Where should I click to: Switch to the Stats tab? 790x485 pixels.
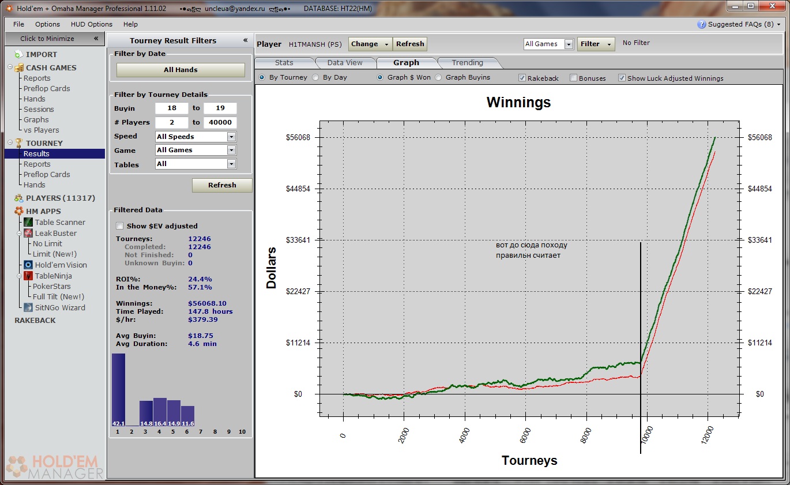pyautogui.click(x=284, y=62)
